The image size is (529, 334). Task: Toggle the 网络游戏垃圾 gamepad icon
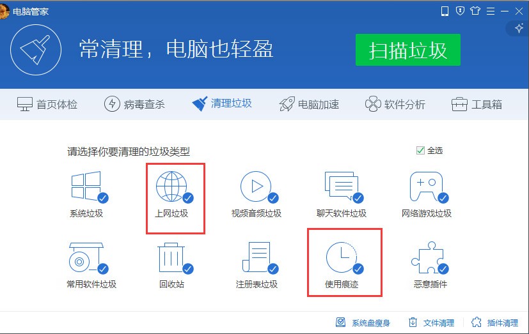pyautogui.click(x=429, y=187)
